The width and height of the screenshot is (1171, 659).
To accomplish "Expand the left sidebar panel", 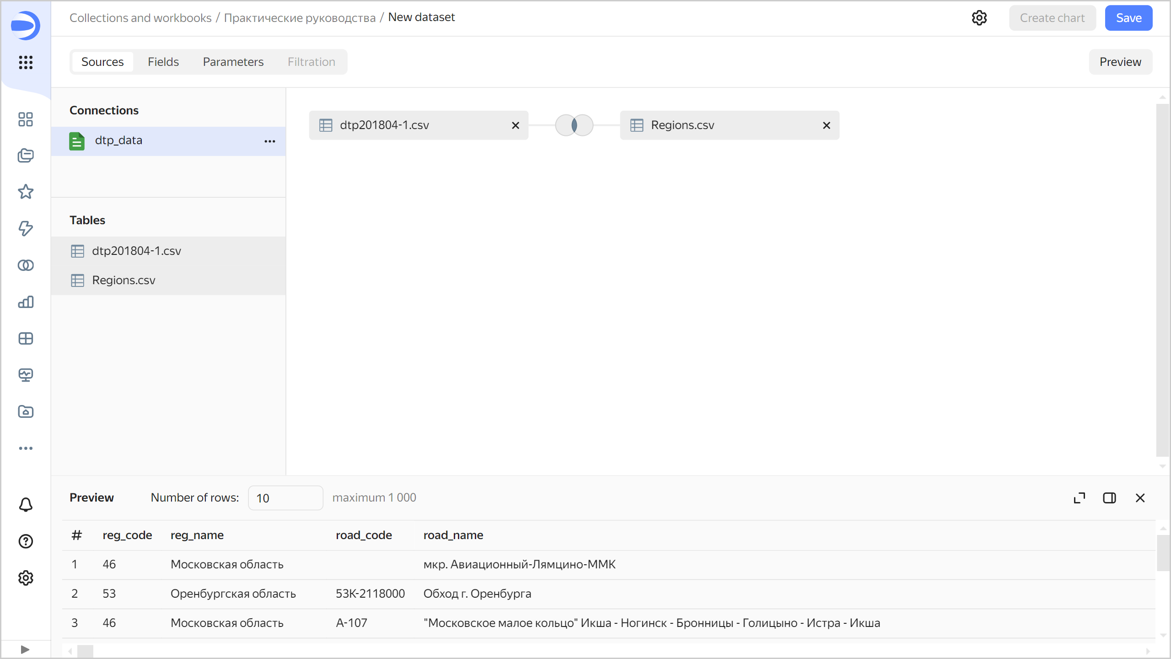I will click(x=25, y=649).
